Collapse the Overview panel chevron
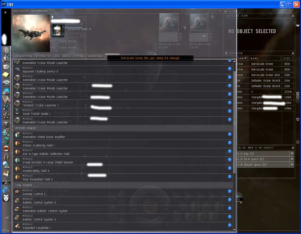The width and height of the screenshot is (301, 234). tap(293, 54)
